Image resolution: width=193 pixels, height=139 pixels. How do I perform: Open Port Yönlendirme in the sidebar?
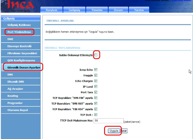click(x=19, y=32)
